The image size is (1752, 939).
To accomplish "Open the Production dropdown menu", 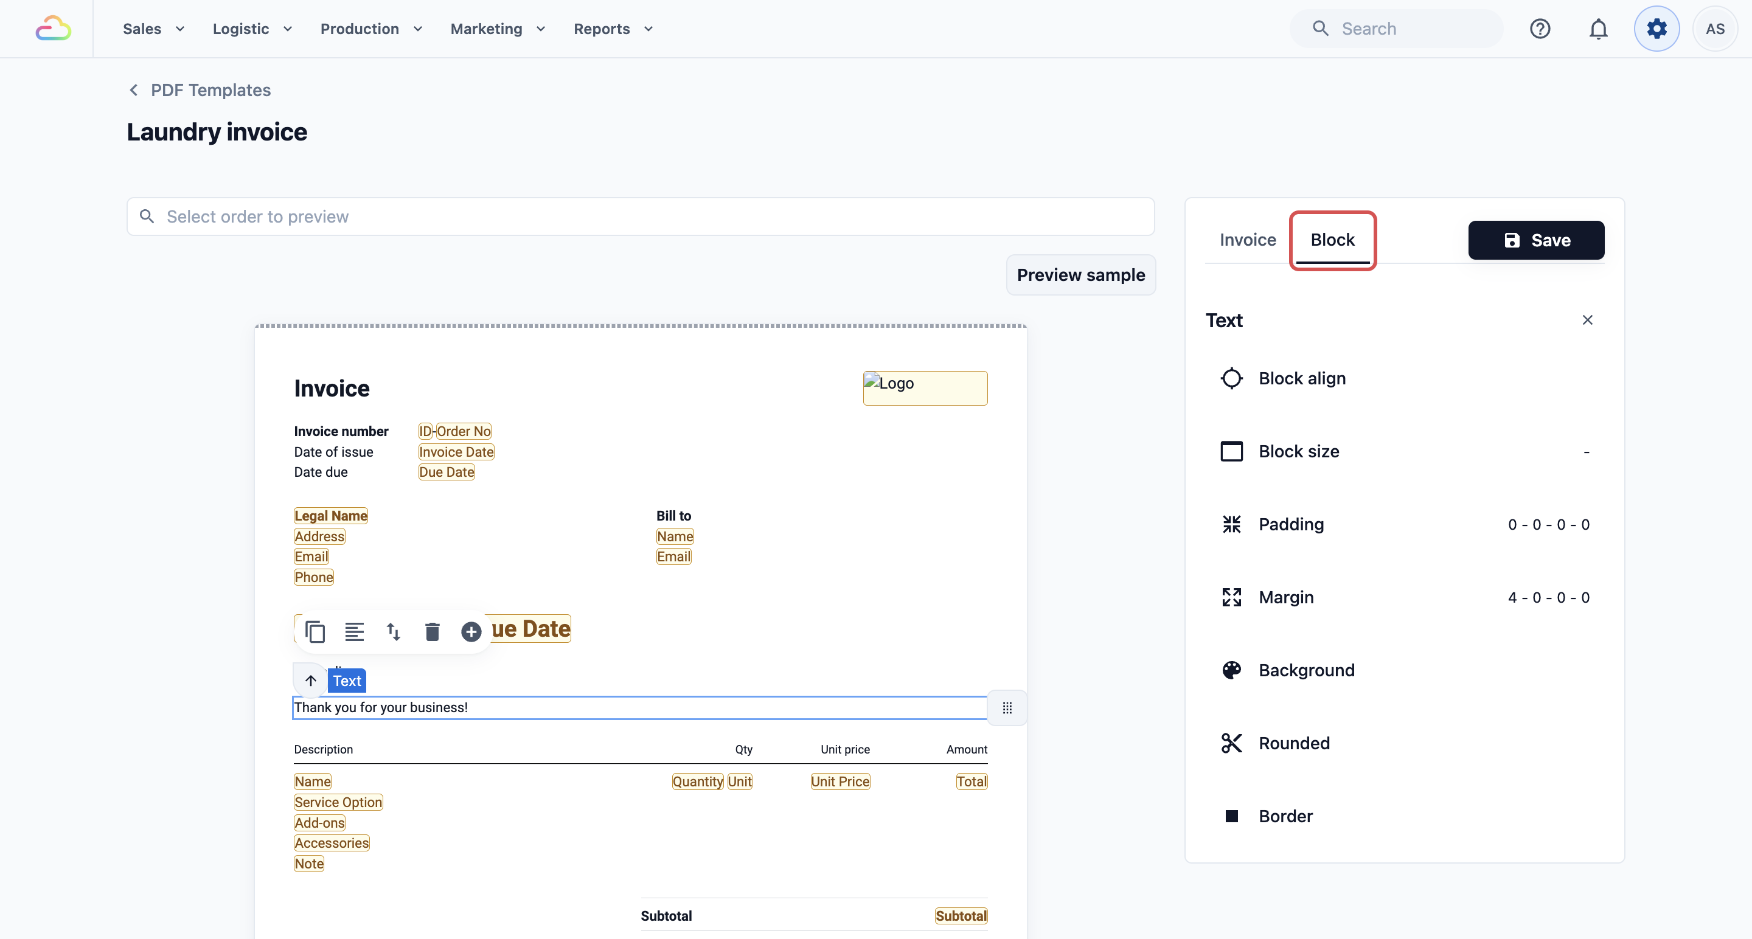I will pos(371,29).
